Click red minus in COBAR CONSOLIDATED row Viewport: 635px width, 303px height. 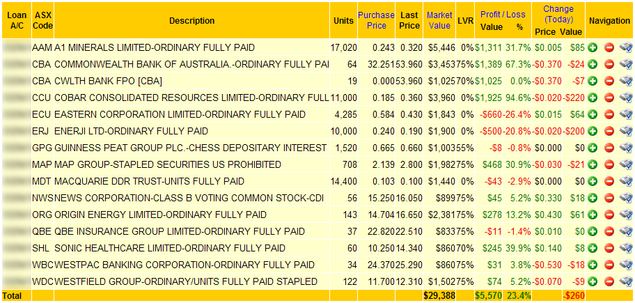(x=609, y=98)
